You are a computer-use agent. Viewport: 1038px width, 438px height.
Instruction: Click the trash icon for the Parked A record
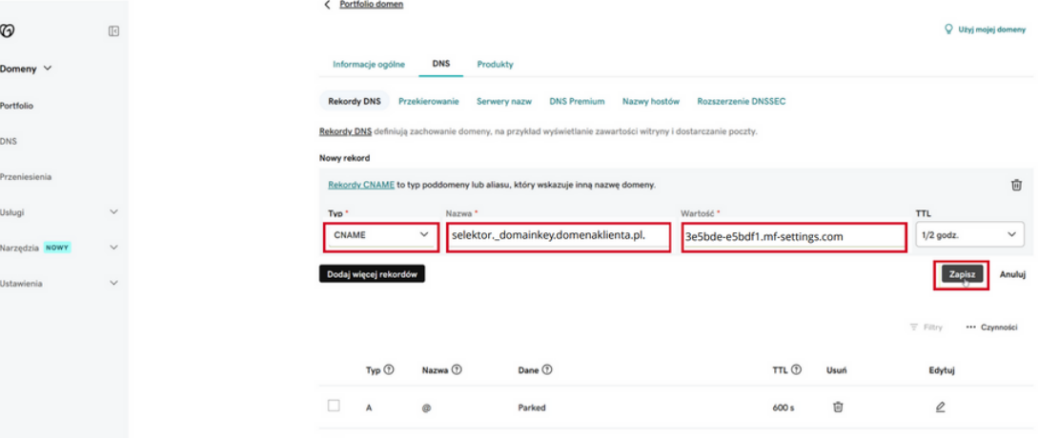838,407
